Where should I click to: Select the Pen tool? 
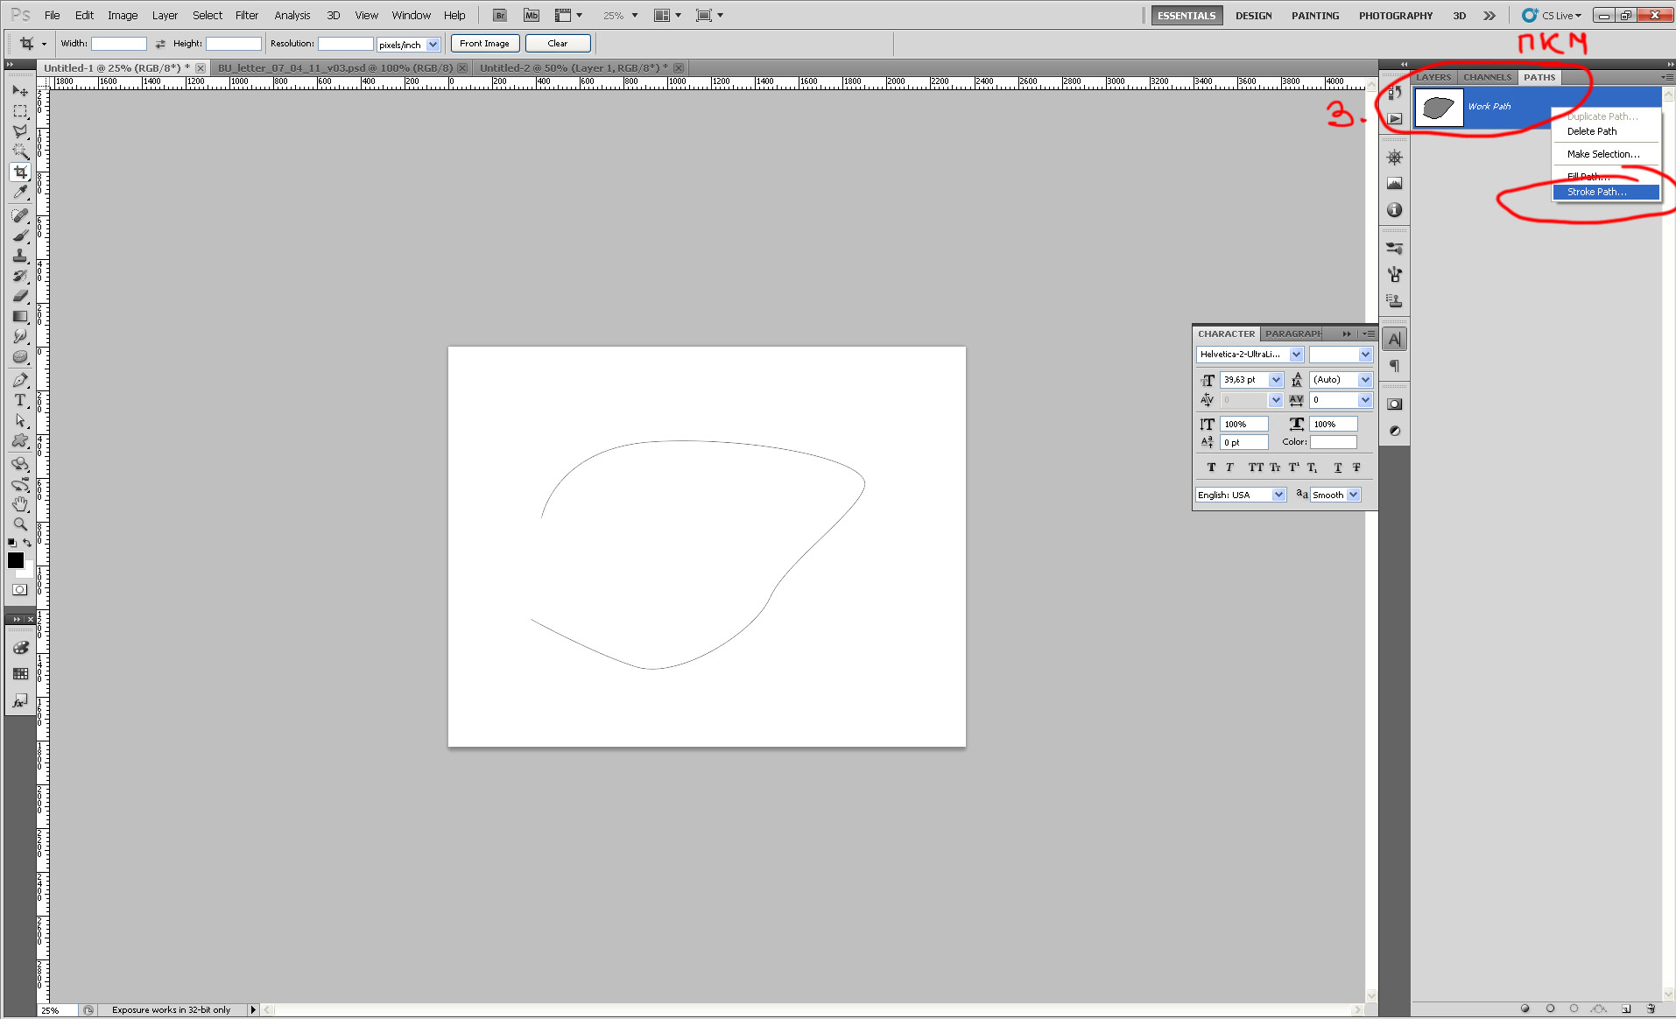click(x=20, y=380)
